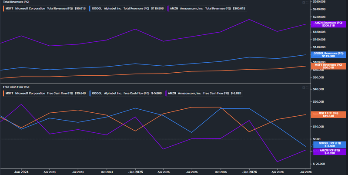Image resolution: width=348 pixels, height=175 pixels.
Task: Click the GOOGL Revenues $119.80B axis label
Action: point(328,55)
